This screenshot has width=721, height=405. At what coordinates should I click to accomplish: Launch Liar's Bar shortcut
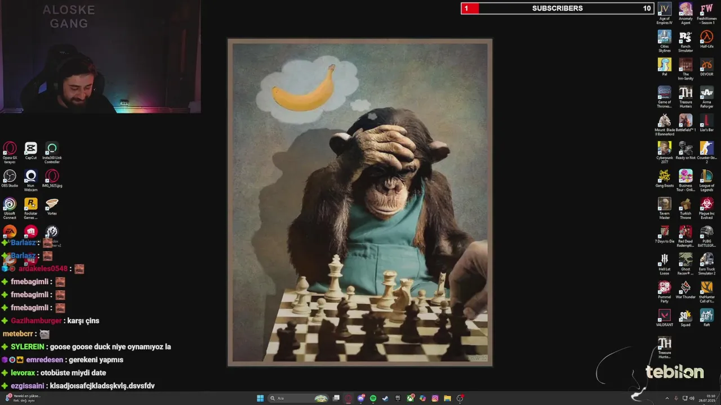[x=706, y=123]
